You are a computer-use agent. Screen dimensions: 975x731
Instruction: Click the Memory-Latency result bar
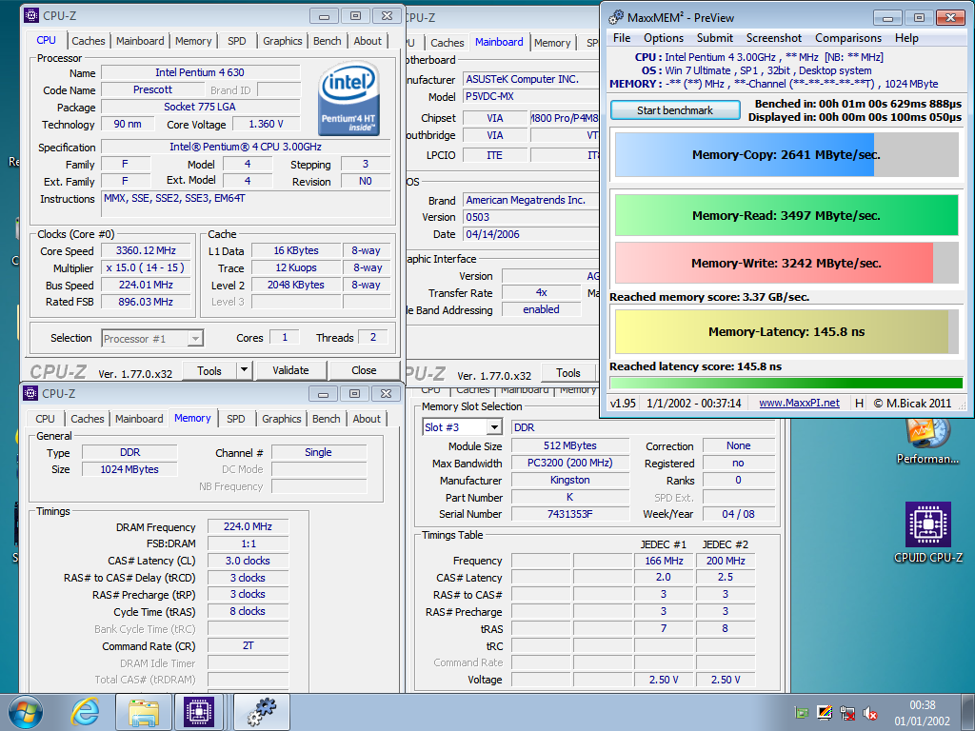tap(786, 331)
